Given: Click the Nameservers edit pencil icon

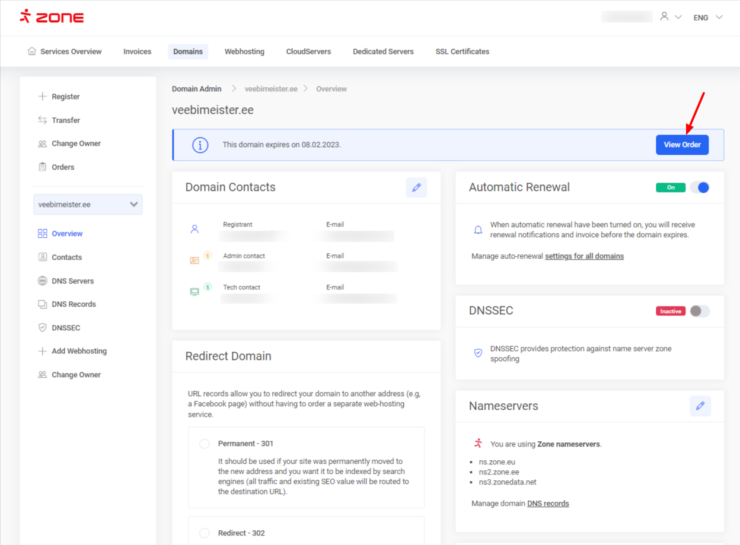Looking at the screenshot, I should 700,406.
